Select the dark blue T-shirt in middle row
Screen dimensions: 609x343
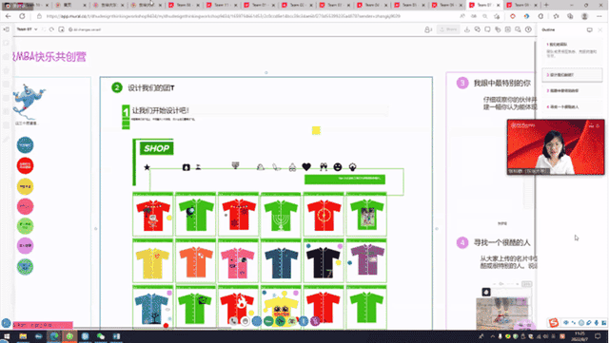click(282, 263)
